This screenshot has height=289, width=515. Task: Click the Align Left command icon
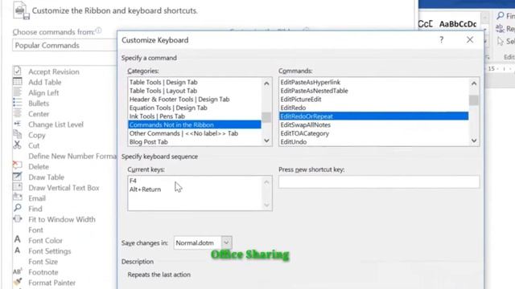[18, 92]
